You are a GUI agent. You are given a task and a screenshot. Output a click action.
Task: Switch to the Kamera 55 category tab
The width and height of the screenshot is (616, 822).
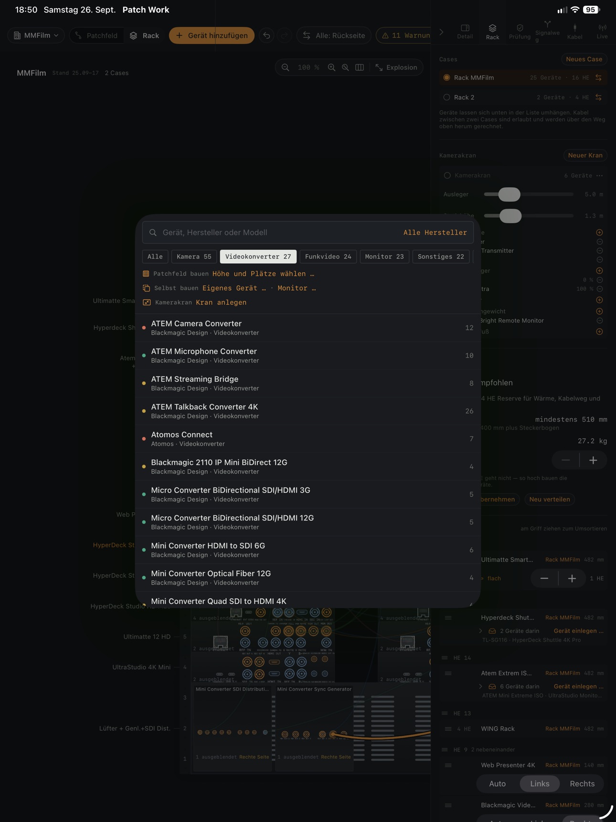194,257
